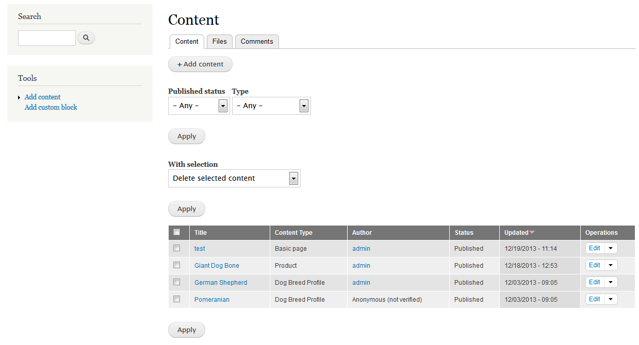Open the Published status dropdown
Viewport: 639px width, 345px height.
199,106
